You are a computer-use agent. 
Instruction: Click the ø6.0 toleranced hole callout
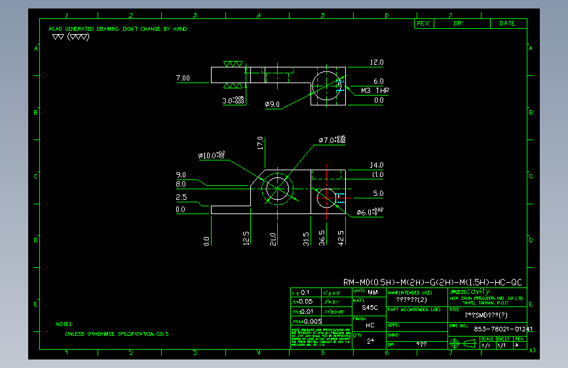tap(370, 212)
